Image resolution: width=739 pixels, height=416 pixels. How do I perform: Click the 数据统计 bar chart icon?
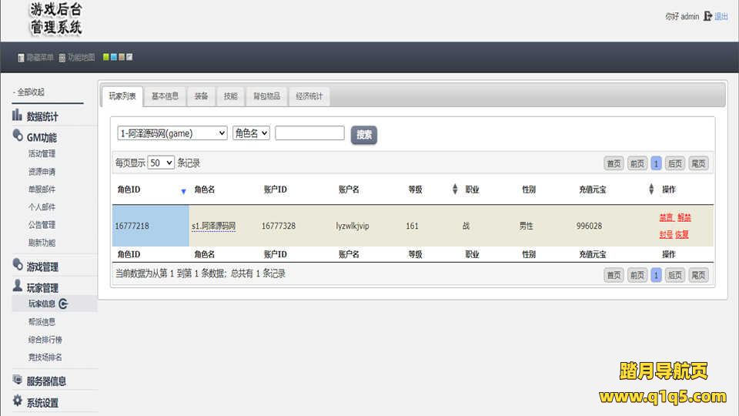[17, 116]
